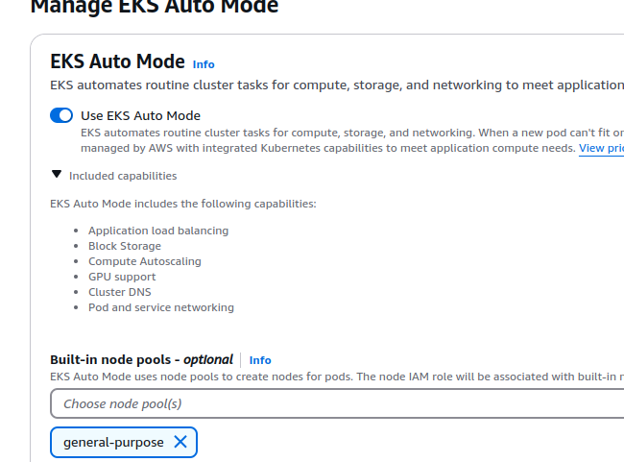Viewport: 624px width, 462px height.
Task: Click the Use EKS Auto Mode label
Action: tap(140, 115)
